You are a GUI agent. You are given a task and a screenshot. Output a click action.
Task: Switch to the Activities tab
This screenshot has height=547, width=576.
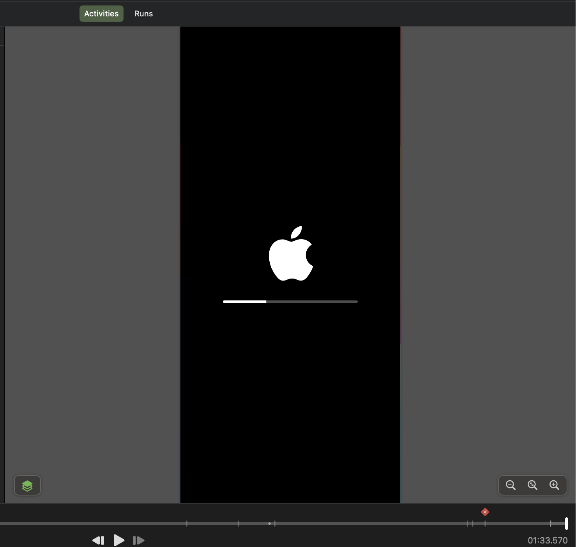coord(101,14)
